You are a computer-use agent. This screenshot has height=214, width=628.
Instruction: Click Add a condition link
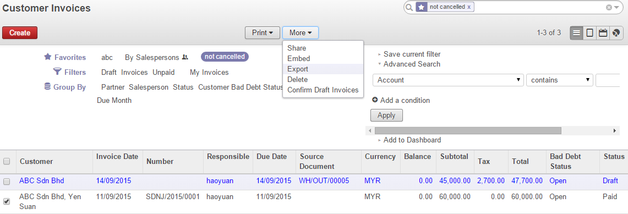click(x=405, y=101)
